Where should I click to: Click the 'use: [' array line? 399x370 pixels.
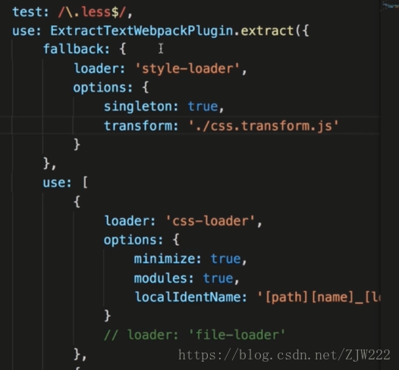point(65,183)
